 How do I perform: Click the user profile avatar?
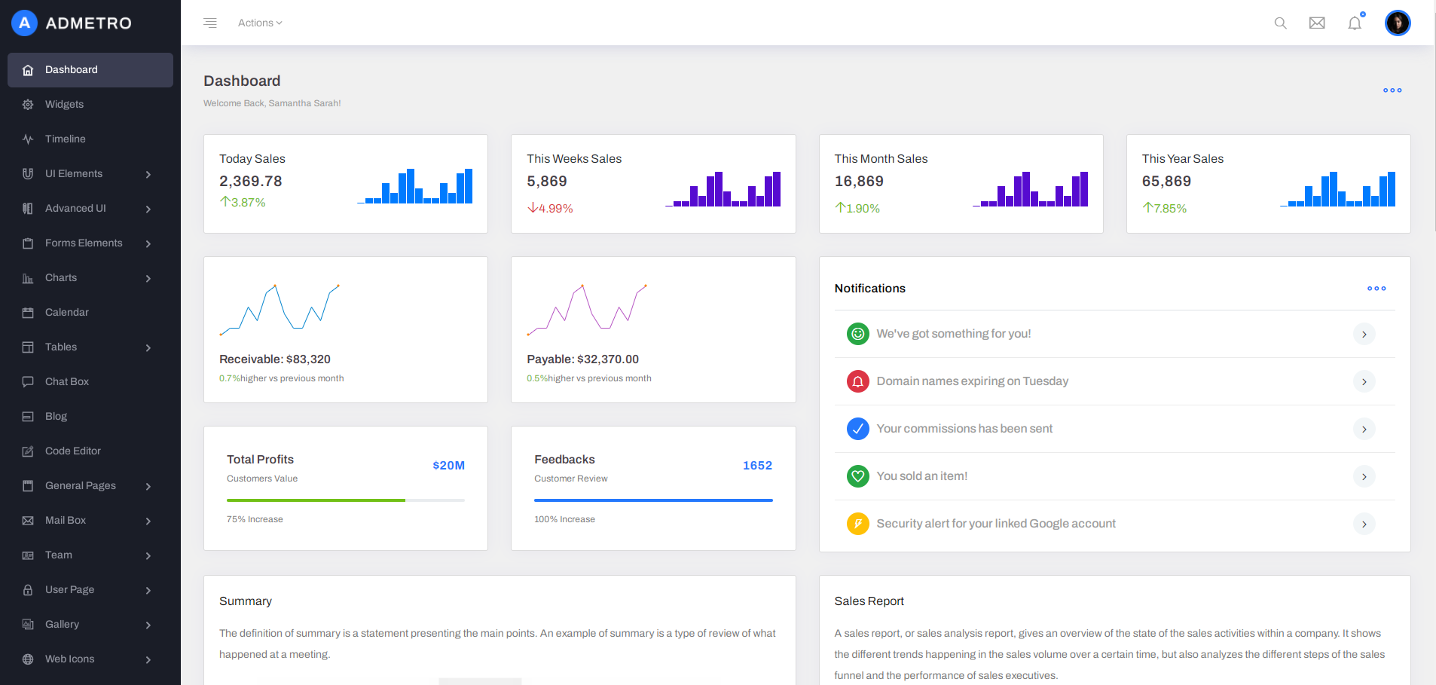coord(1398,23)
